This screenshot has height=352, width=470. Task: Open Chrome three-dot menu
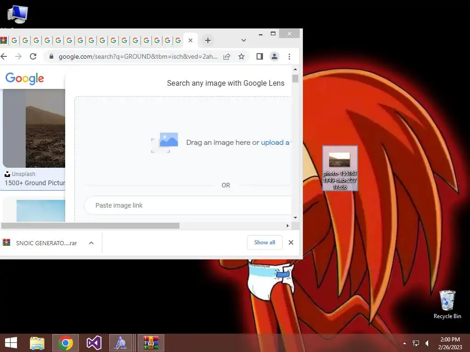click(289, 56)
